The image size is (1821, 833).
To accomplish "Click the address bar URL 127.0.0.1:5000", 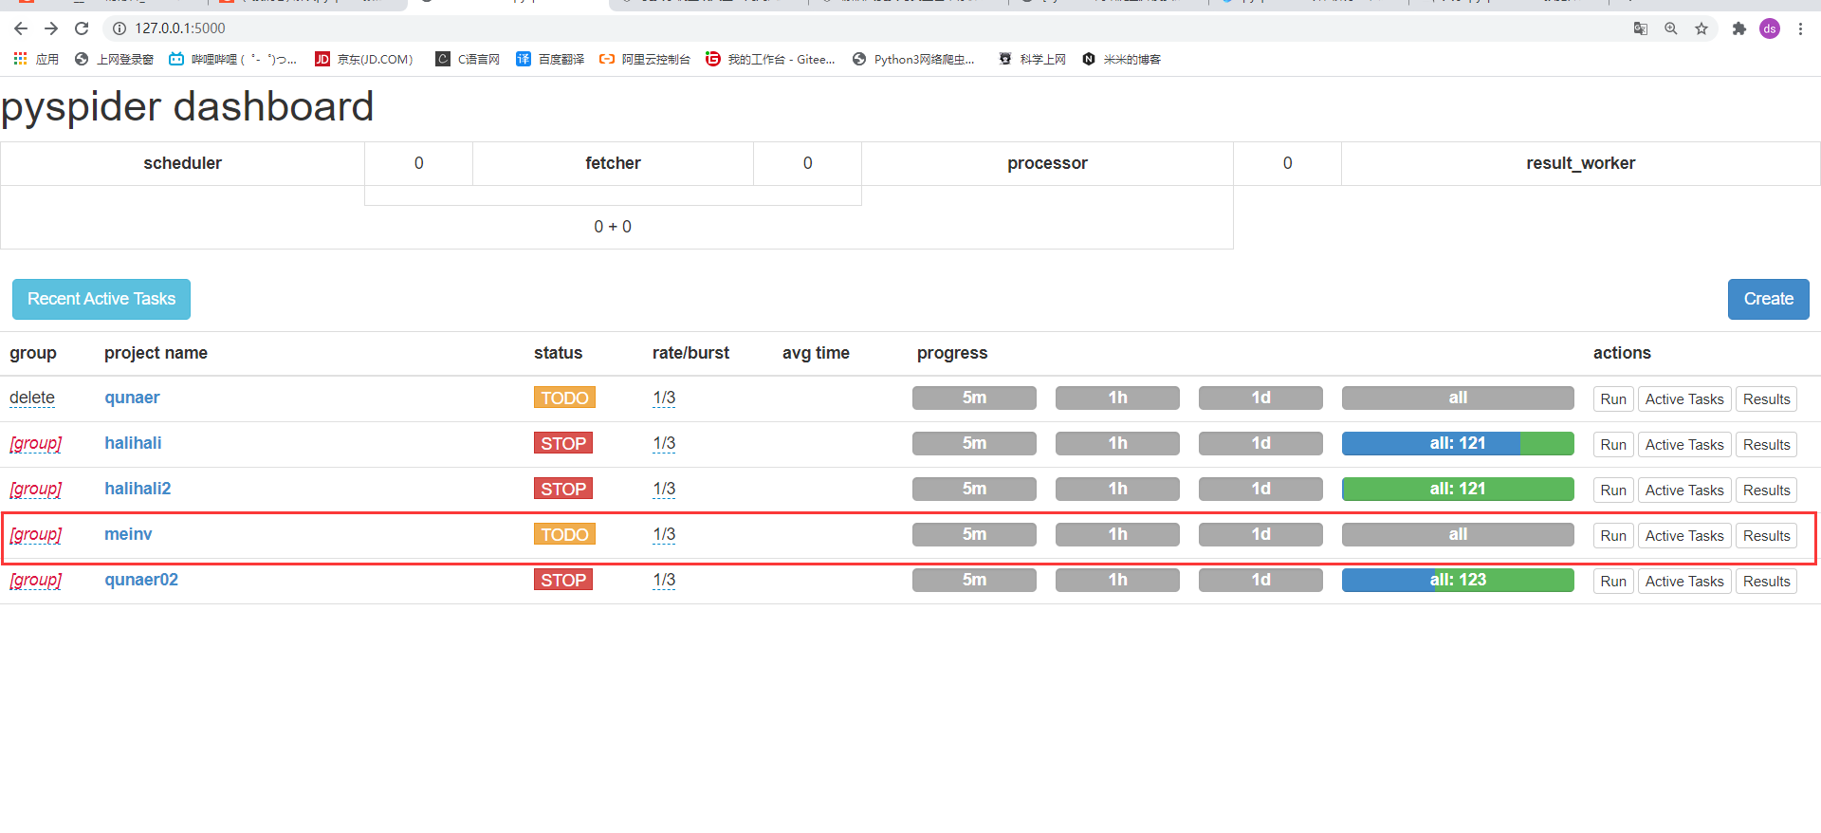I will pyautogui.click(x=180, y=28).
